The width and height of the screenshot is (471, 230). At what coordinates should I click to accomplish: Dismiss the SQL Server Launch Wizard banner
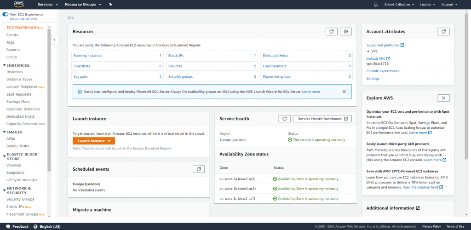344,92
